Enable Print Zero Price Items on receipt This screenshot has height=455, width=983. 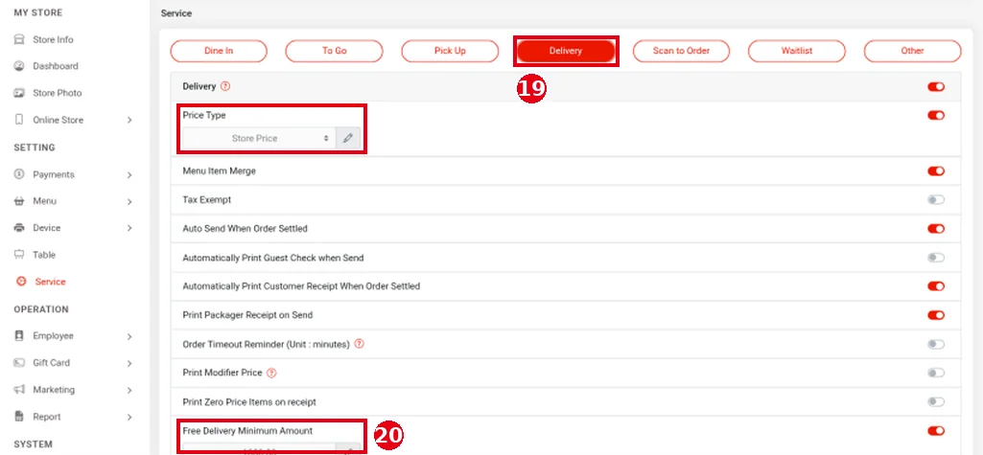(x=936, y=401)
